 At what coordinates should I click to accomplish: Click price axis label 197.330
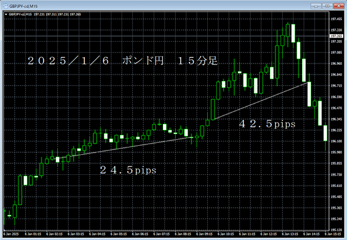pos(336,30)
